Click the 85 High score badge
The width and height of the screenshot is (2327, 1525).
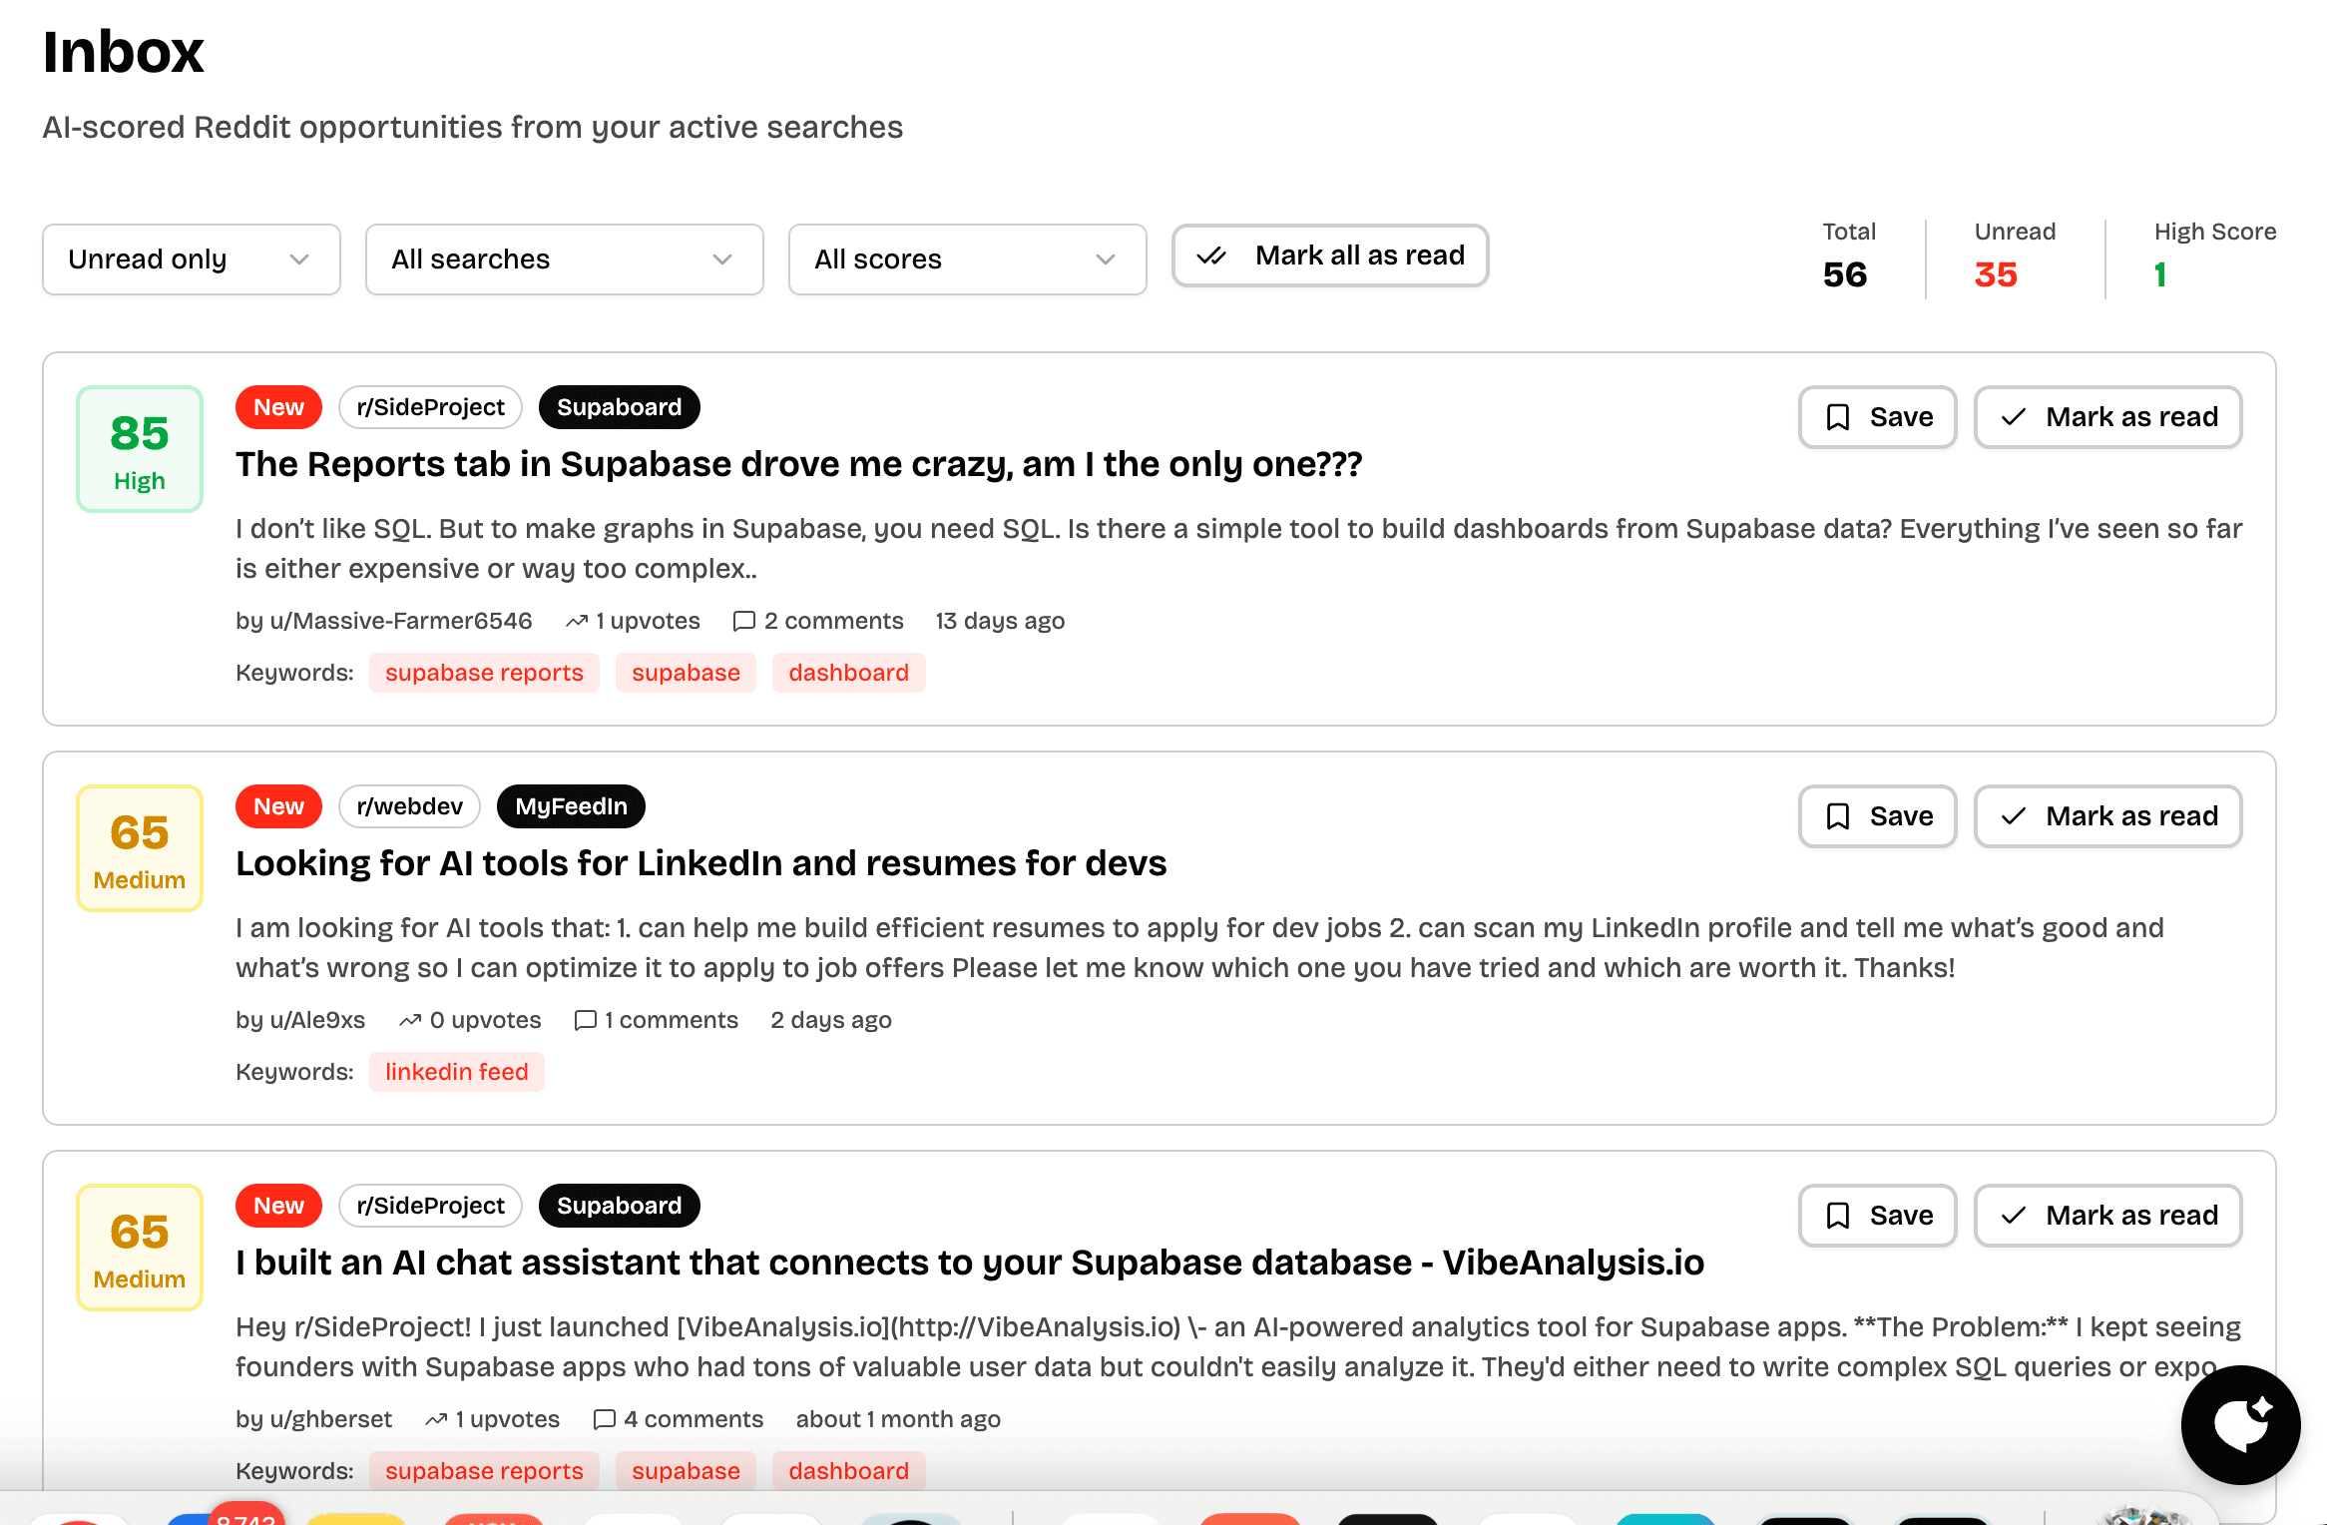pyautogui.click(x=140, y=449)
